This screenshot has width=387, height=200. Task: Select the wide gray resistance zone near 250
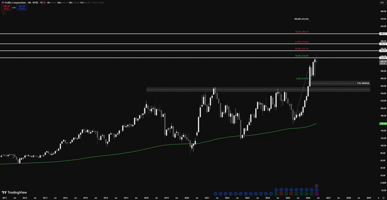(x=258, y=90)
